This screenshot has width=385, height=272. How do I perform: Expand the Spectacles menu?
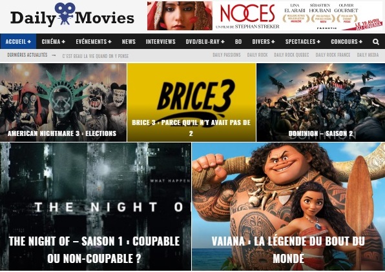click(x=303, y=42)
